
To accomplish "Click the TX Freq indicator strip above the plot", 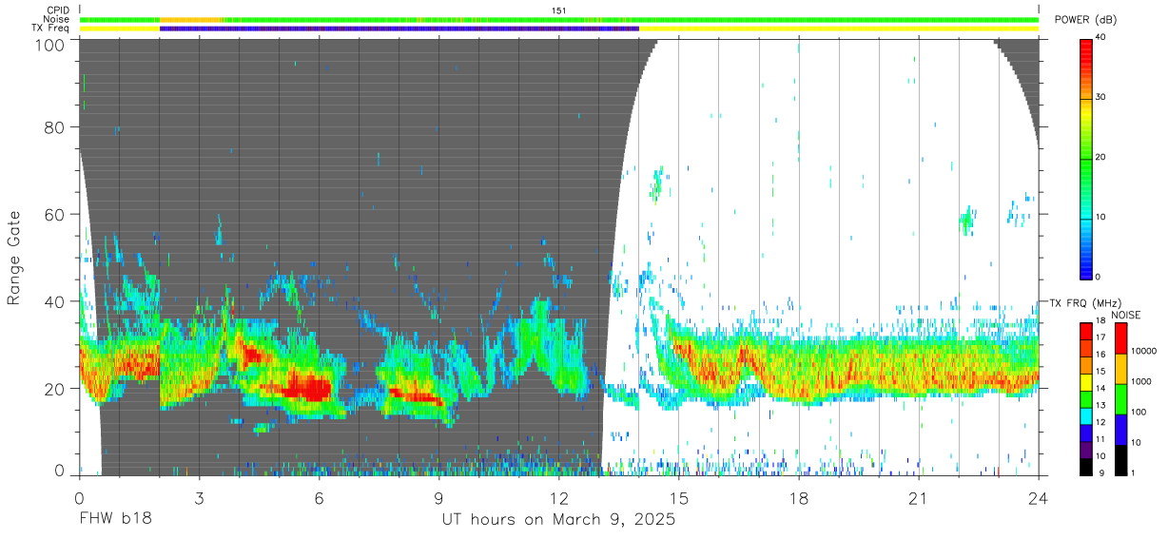I will (x=559, y=29).
